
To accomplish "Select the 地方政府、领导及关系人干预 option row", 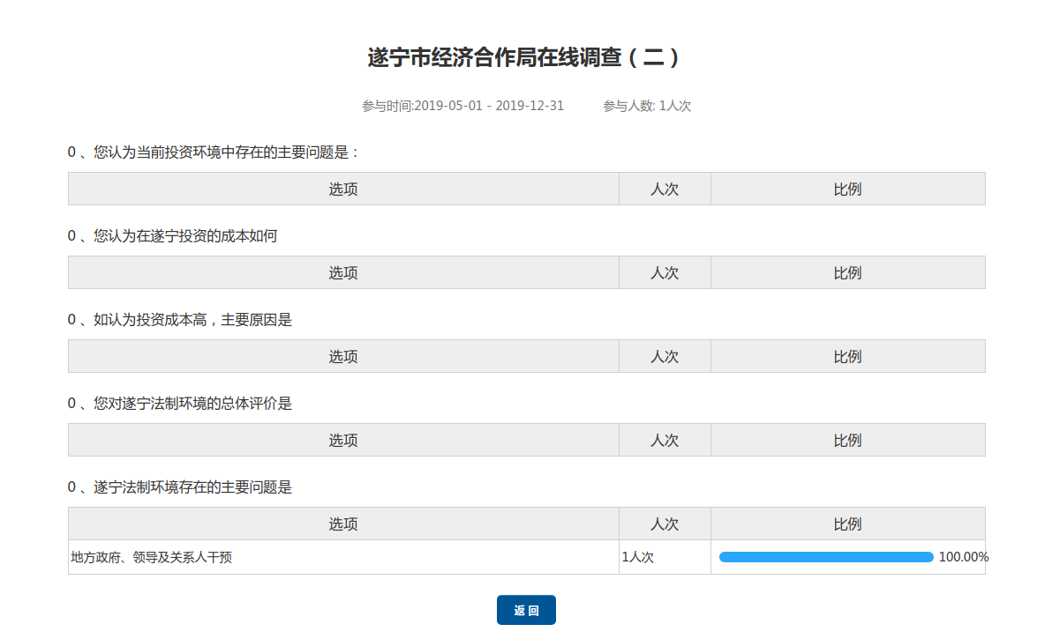I will pos(152,557).
